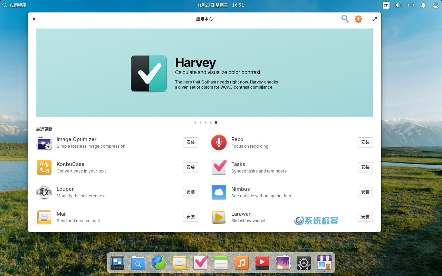The height and width of the screenshot is (276, 442).
Task: Launch web browser from dock
Action: click(x=159, y=263)
